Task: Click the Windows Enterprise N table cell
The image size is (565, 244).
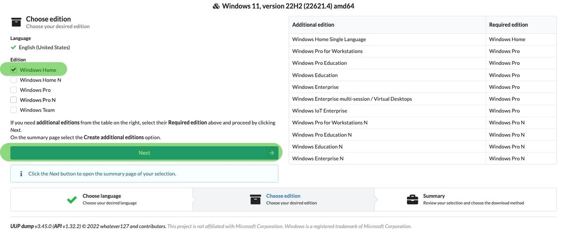Action: (x=387, y=158)
